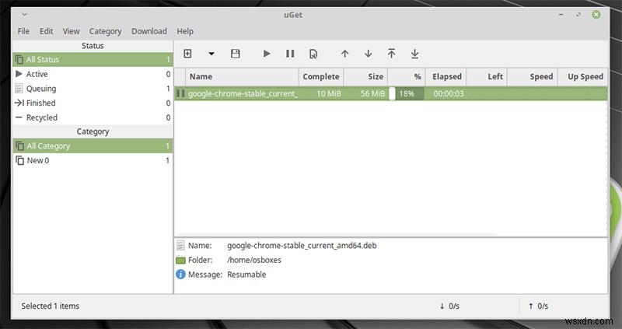The image size is (622, 329).
Task: Open the Download menu
Action: coord(149,31)
